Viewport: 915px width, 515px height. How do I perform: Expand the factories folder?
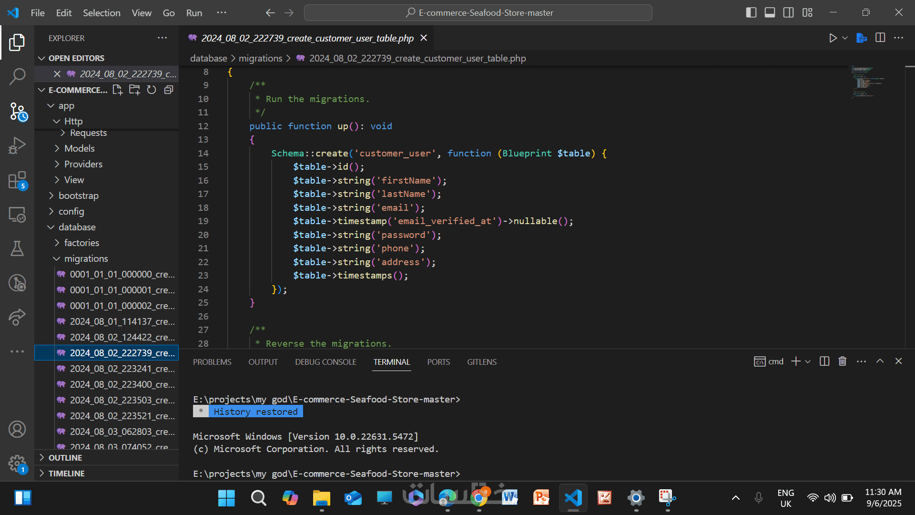[x=81, y=243]
